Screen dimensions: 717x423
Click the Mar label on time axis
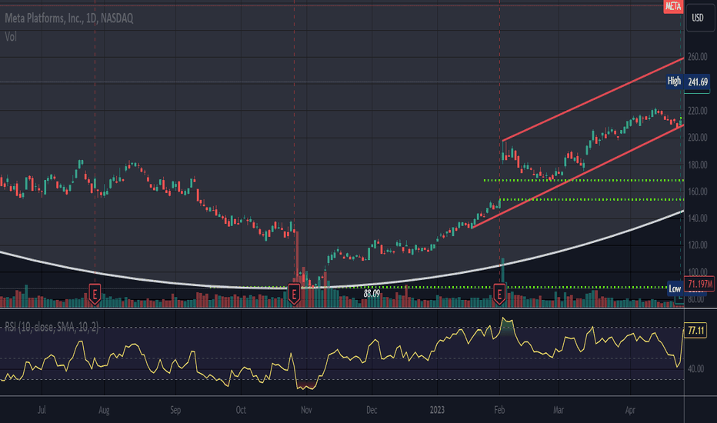pos(559,410)
